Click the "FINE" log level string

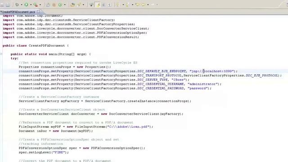click(x=59, y=153)
